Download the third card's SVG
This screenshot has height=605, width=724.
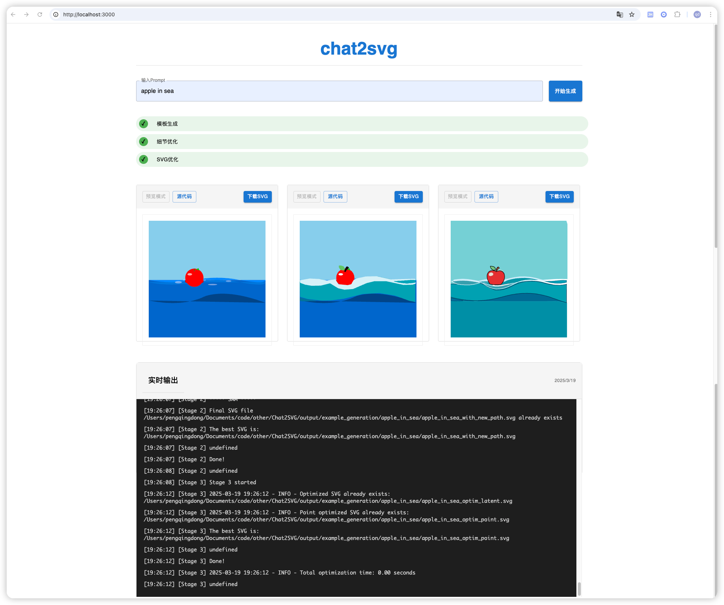click(x=559, y=197)
